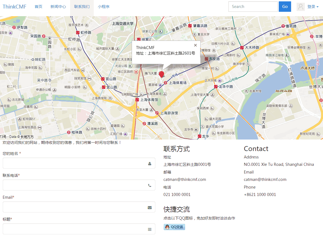
Task: Focus the Search input field
Action: [x=253, y=7]
